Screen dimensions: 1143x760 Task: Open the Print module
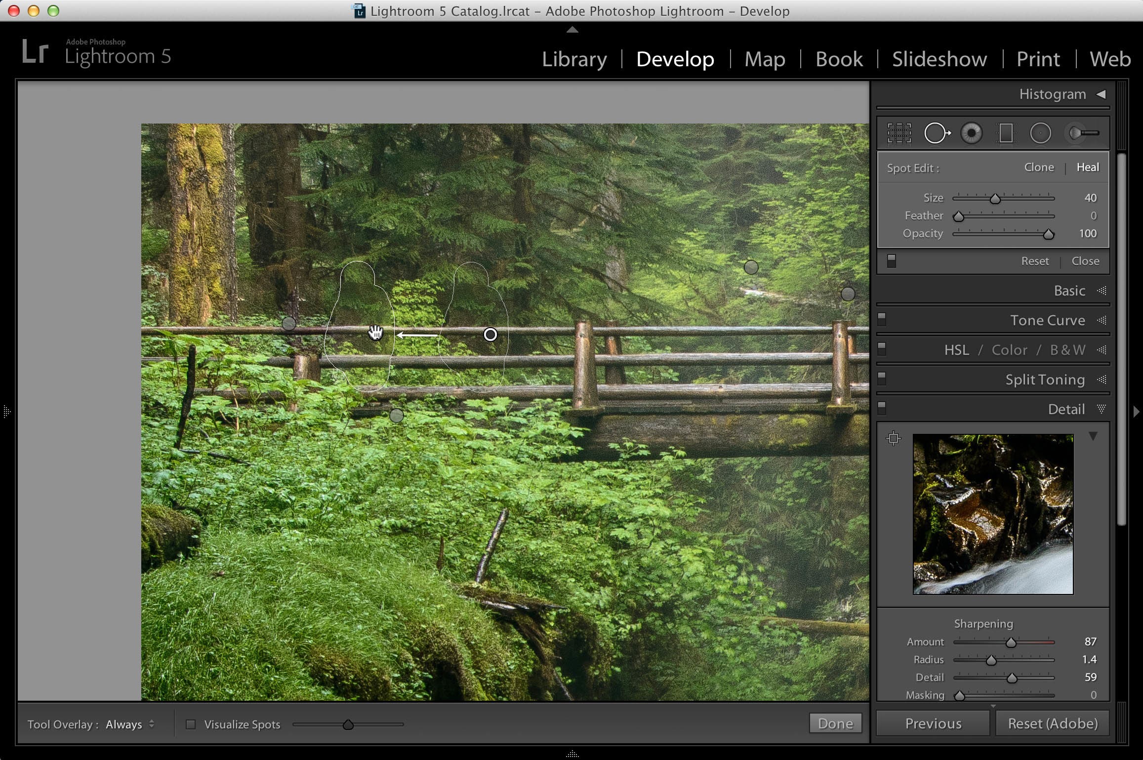click(1038, 59)
